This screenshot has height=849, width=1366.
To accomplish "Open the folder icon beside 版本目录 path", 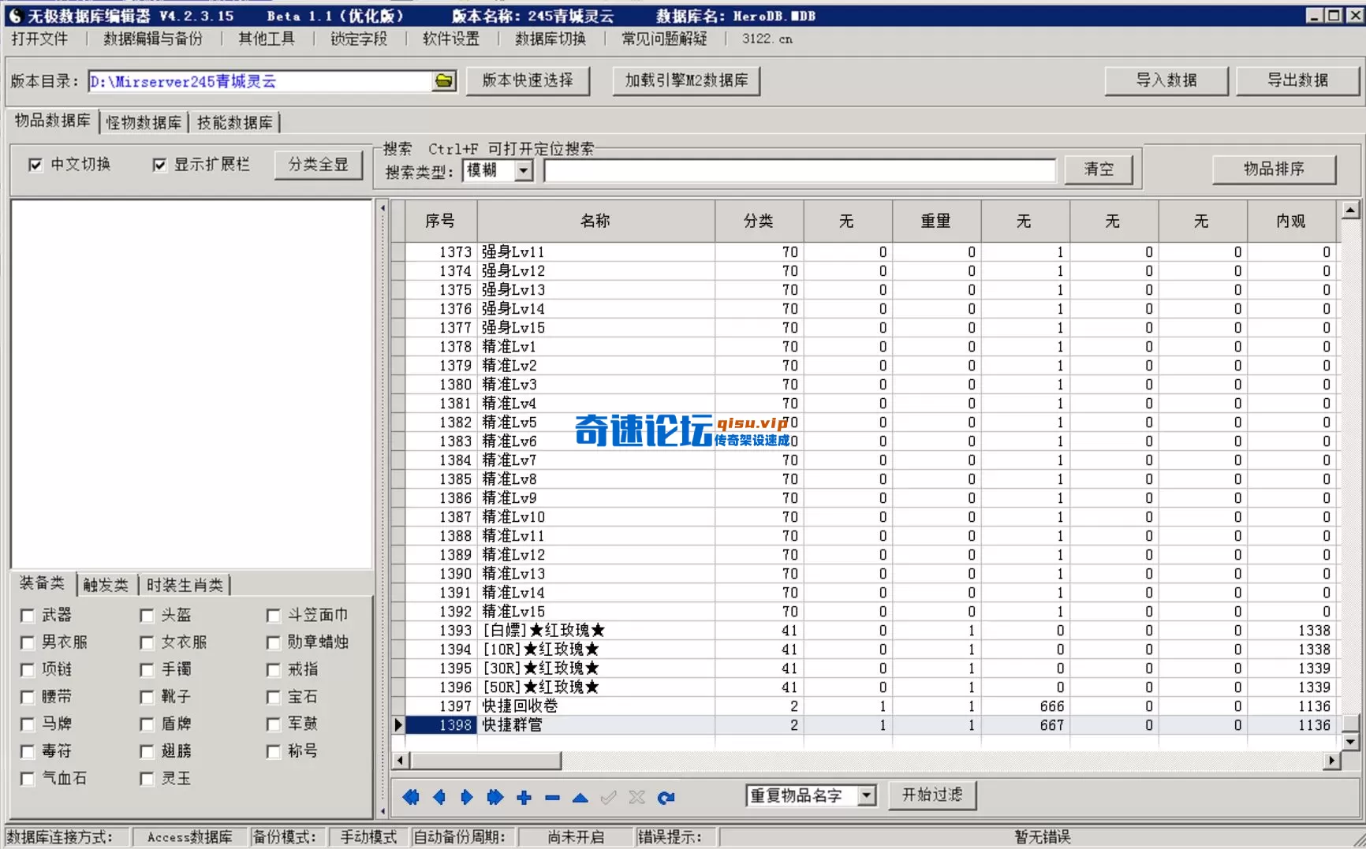I will pos(444,80).
